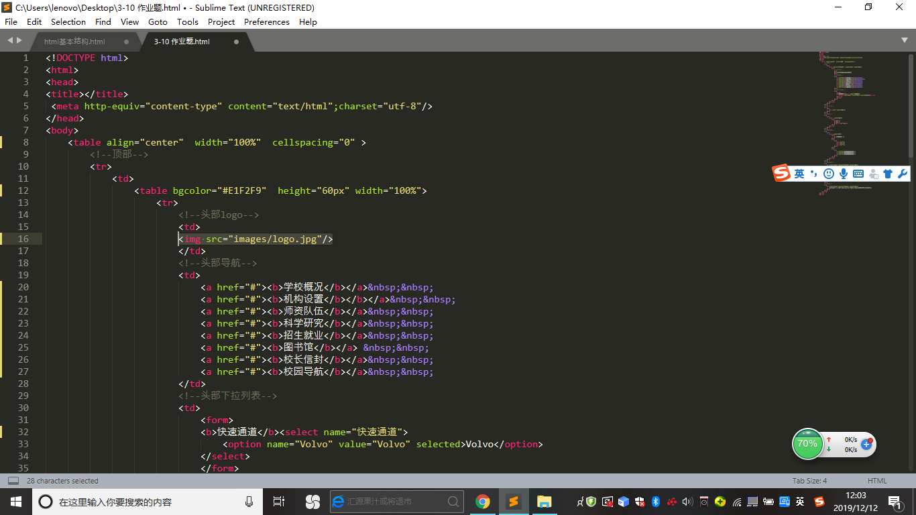This screenshot has height=515, width=916.
Task: Open the panel switcher icon in status bar
Action: (x=13, y=481)
